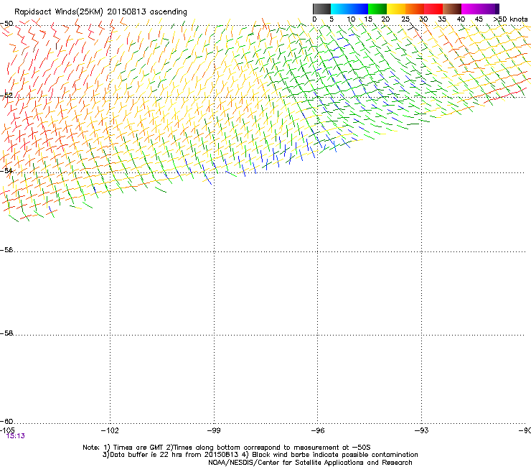Viewport: 531px width, 467px height.
Task: Click the -50 latitude axis label
Action: click(6, 24)
